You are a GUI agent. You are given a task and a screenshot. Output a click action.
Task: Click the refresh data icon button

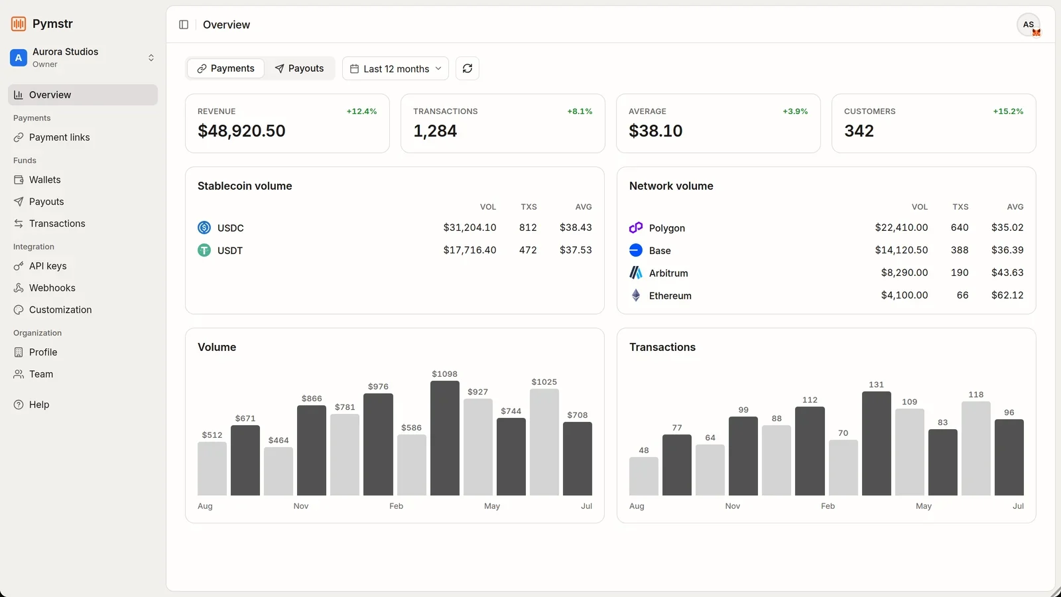[x=468, y=68]
